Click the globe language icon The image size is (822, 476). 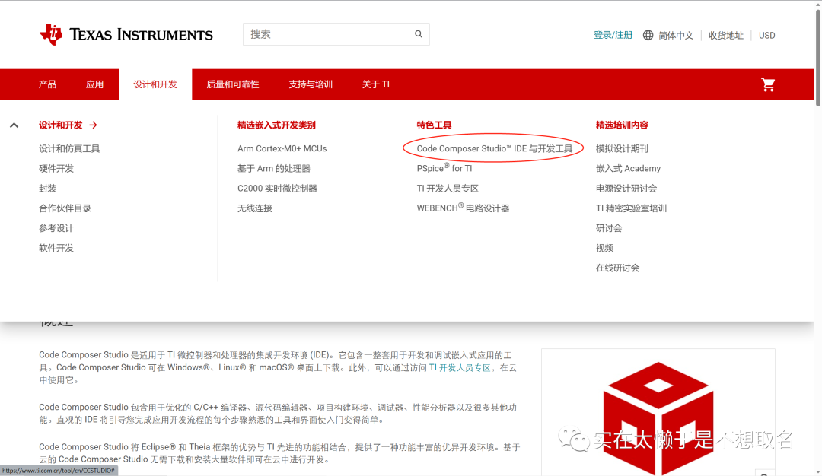tap(648, 35)
